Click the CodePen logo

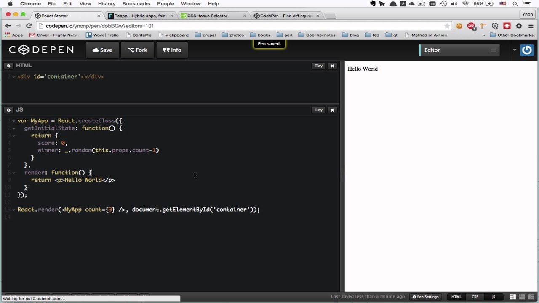tap(41, 50)
